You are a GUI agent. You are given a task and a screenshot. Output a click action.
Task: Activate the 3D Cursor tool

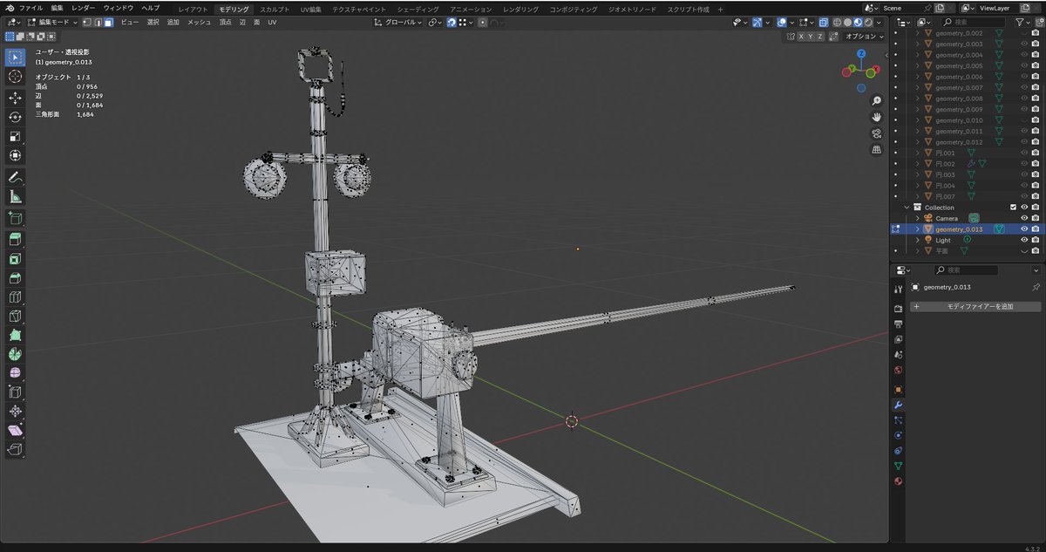[15, 78]
